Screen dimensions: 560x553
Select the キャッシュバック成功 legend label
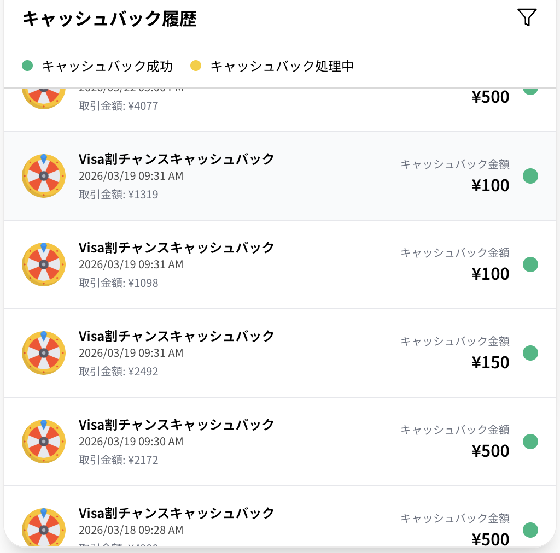click(107, 66)
